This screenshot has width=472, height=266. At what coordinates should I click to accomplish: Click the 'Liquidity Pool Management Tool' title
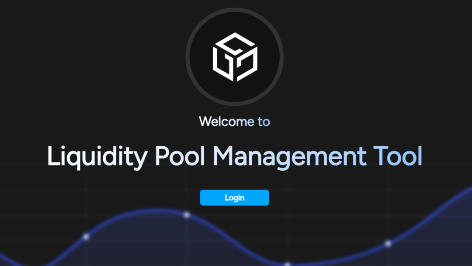(235, 156)
